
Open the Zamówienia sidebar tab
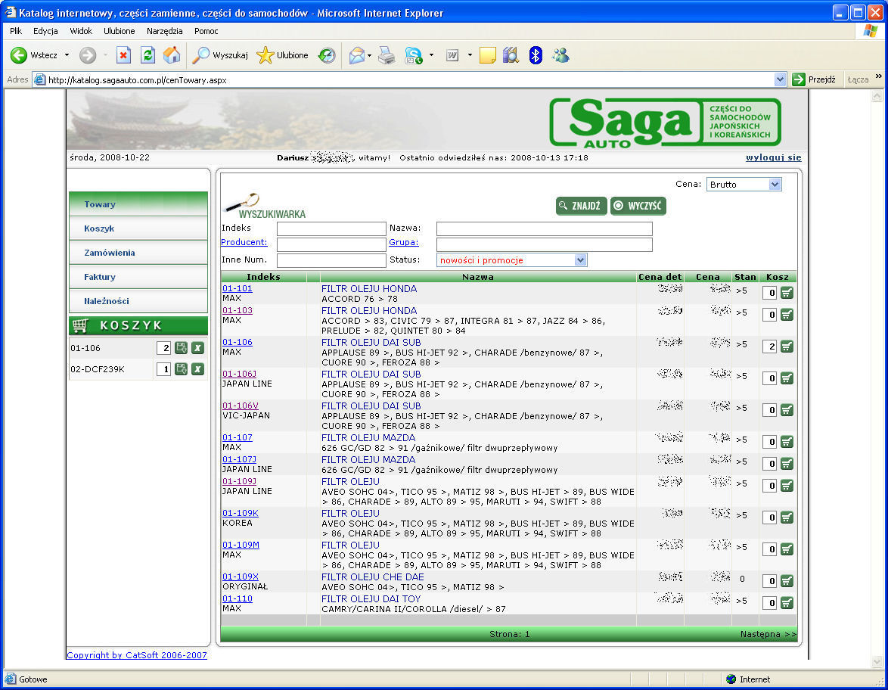[138, 253]
